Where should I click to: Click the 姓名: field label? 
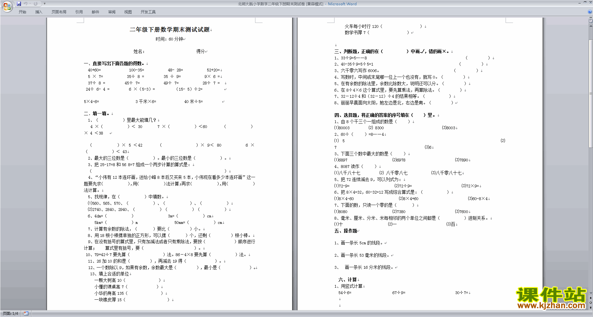coord(139,51)
